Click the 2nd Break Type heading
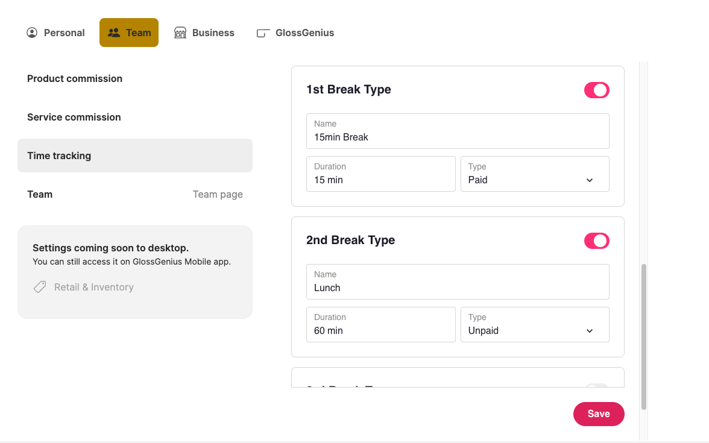The height and width of the screenshot is (443, 709). pos(350,240)
